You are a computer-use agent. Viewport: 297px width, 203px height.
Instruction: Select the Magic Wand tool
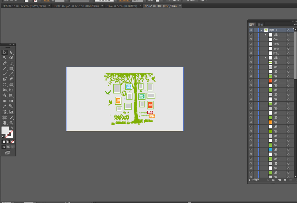(x=5, y=58)
